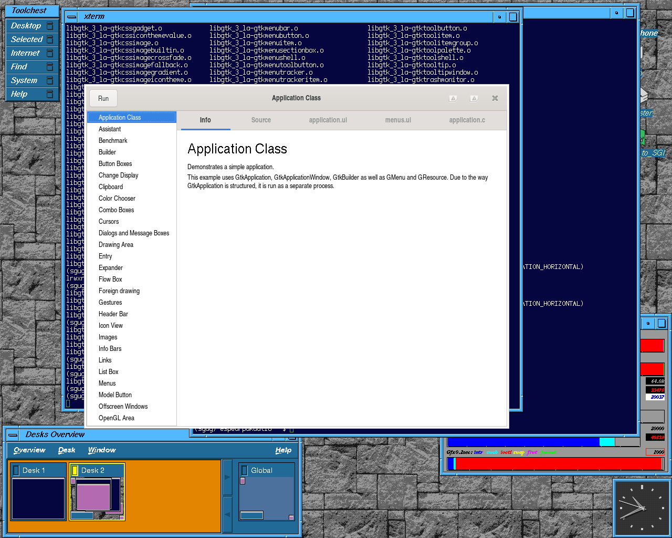The height and width of the screenshot is (538, 672).
Task: Click the tear-off icon beside Toolchest Selected
Action: pos(50,39)
